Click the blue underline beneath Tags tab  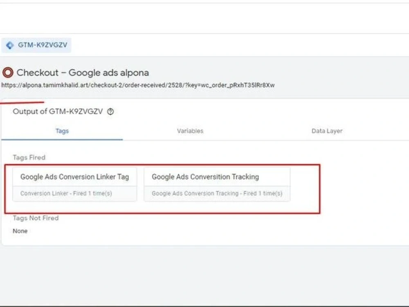[x=62, y=140]
